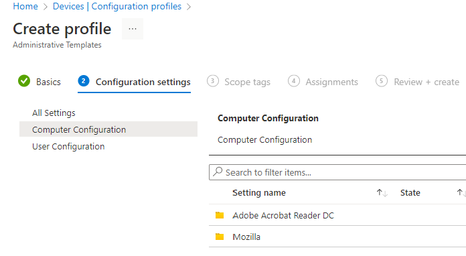Go to Review + create tab
The height and width of the screenshot is (256, 466).
(x=426, y=82)
